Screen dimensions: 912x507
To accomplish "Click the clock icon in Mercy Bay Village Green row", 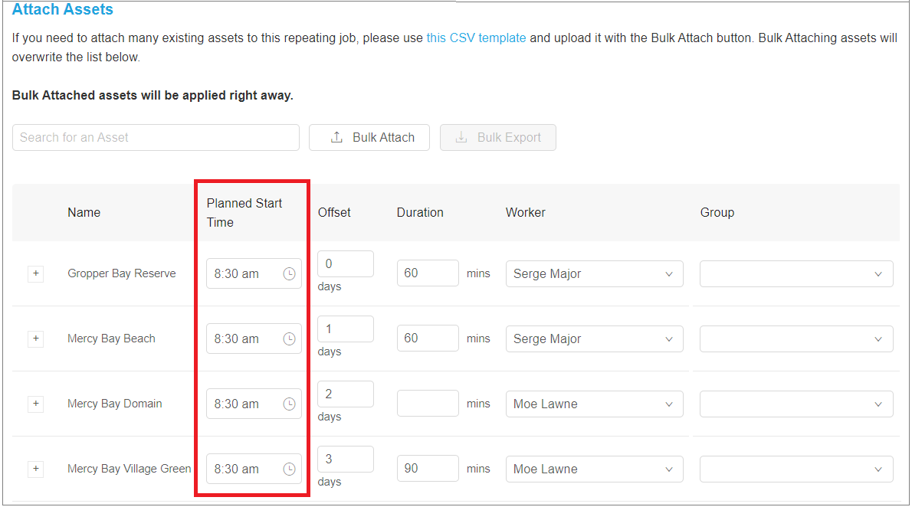I will coord(289,469).
